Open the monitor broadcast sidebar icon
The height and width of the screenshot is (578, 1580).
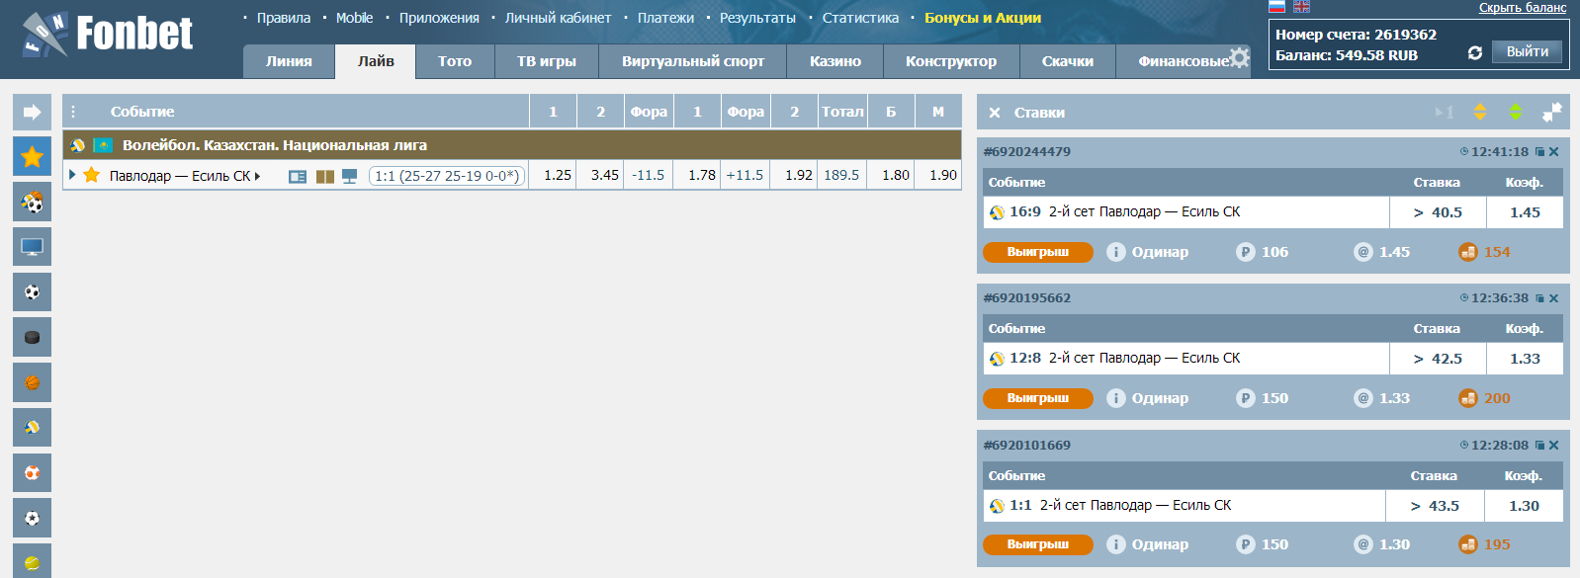click(32, 247)
